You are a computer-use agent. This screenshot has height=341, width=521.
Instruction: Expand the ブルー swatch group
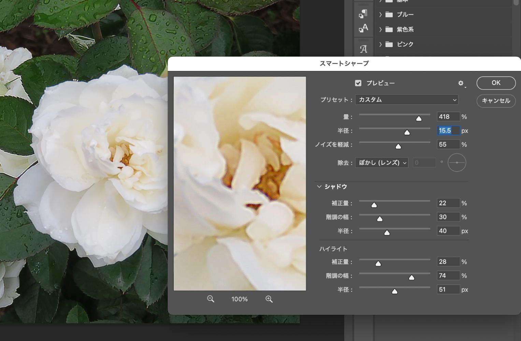click(380, 14)
